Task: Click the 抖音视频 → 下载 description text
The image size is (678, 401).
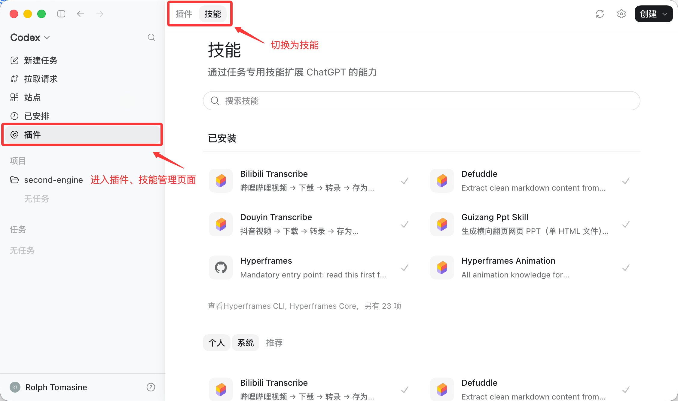Action: 299,231
